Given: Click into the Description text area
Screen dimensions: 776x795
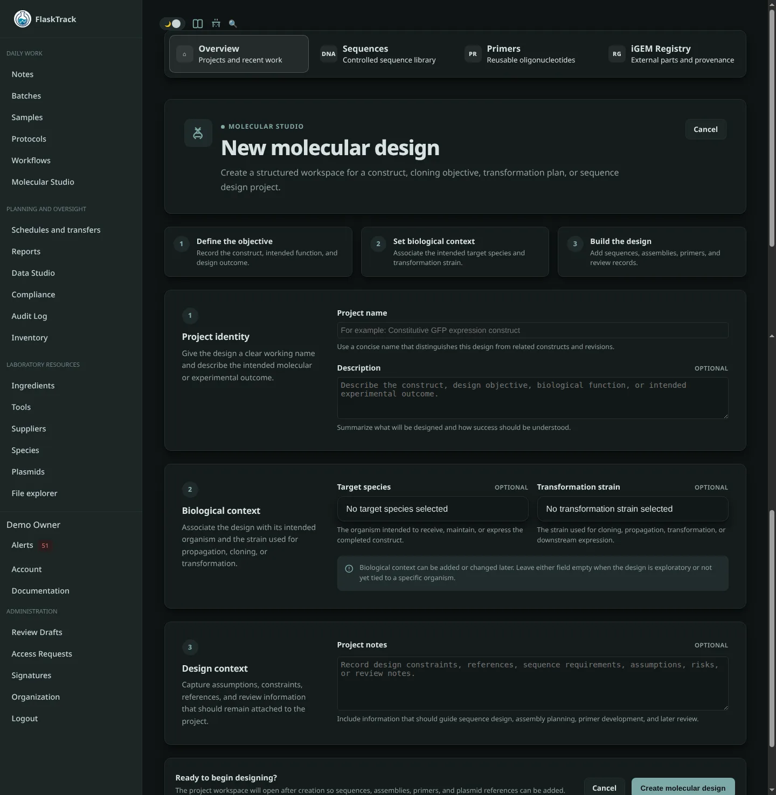Looking at the screenshot, I should click(x=532, y=398).
